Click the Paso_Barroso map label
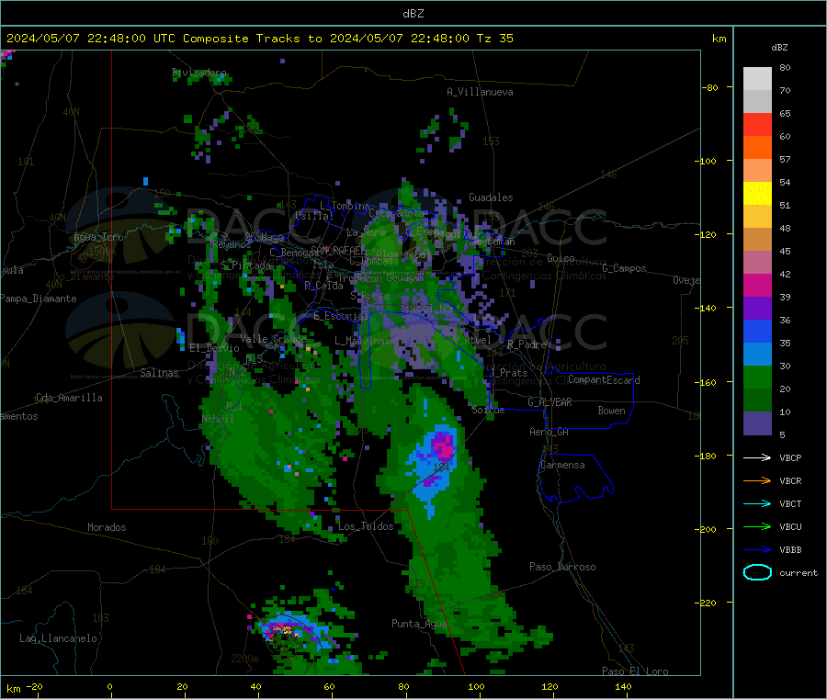The height and width of the screenshot is (699, 827). [x=562, y=567]
